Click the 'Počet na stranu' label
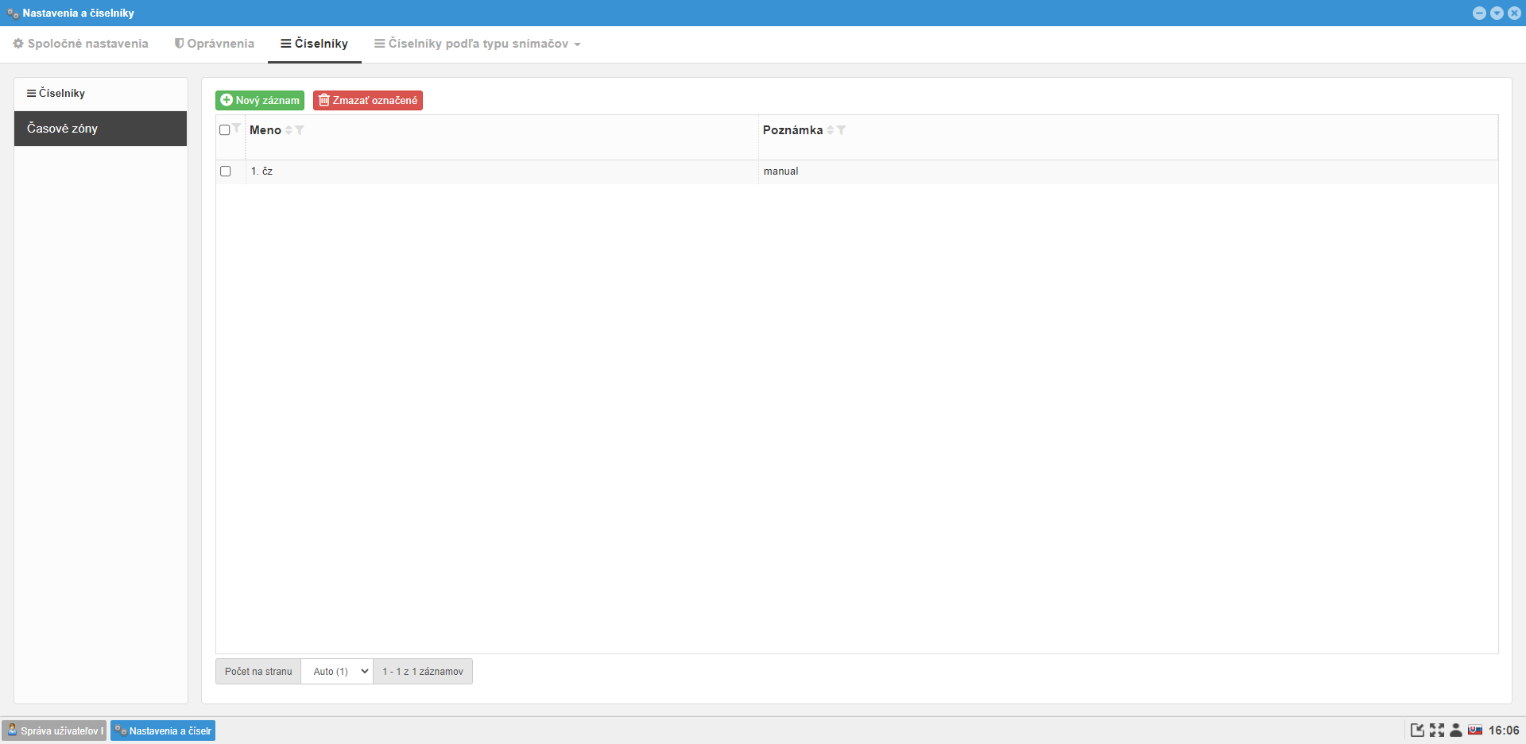This screenshot has height=744, width=1526. pyautogui.click(x=258, y=672)
